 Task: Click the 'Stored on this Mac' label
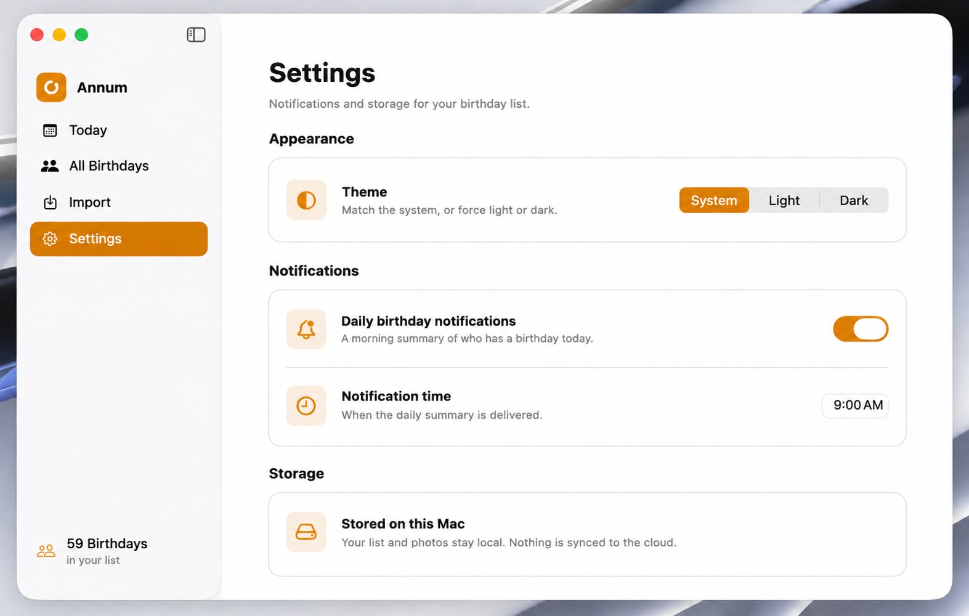403,524
